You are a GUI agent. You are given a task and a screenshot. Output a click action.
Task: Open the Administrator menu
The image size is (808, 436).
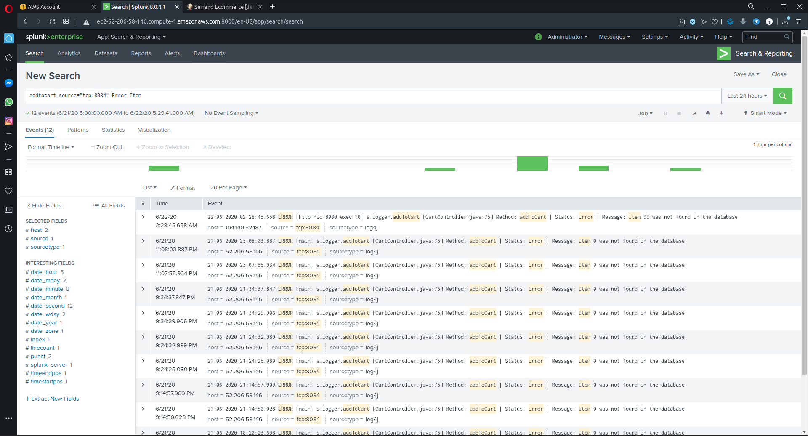coord(567,37)
